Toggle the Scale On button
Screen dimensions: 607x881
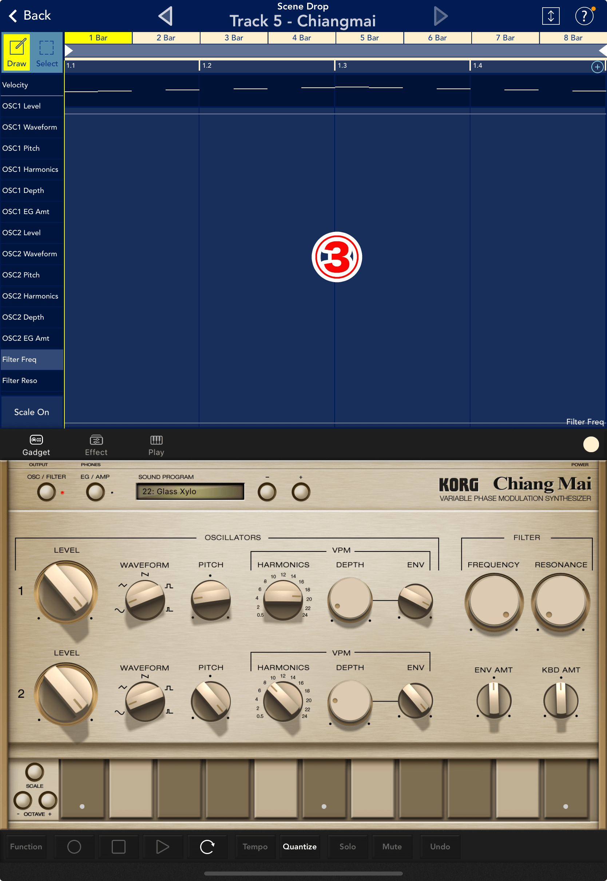(32, 412)
